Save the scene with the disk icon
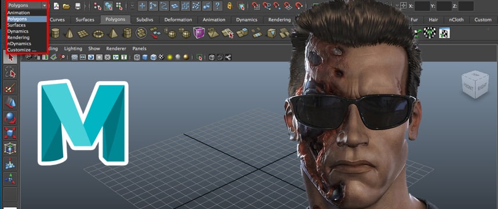 (x=77, y=6)
